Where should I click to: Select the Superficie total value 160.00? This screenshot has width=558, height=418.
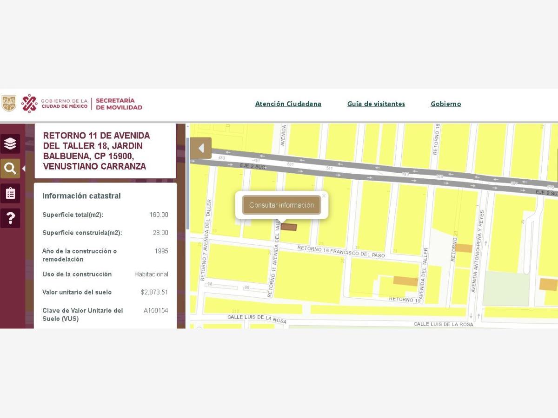159,215
